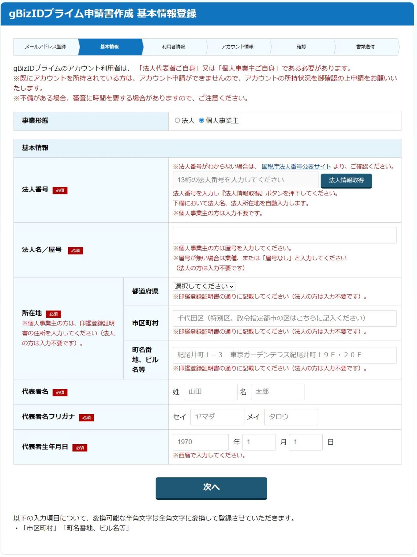The image size is (417, 557).
Task: Click the 姓 input for 代表者名
Action: [210, 392]
